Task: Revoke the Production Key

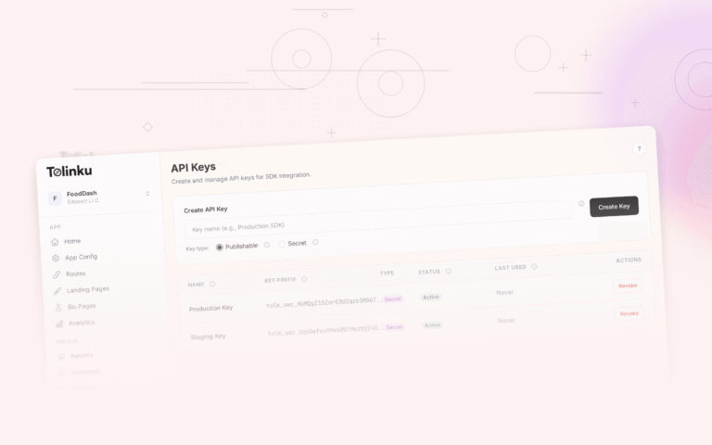Action: coord(628,286)
